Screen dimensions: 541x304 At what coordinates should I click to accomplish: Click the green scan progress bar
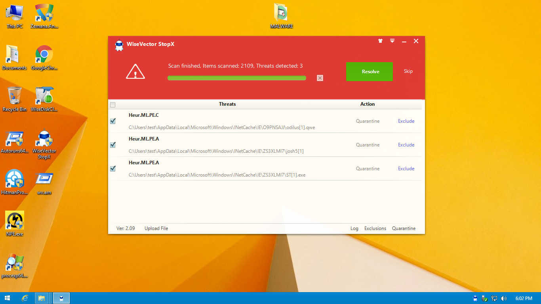(x=237, y=78)
